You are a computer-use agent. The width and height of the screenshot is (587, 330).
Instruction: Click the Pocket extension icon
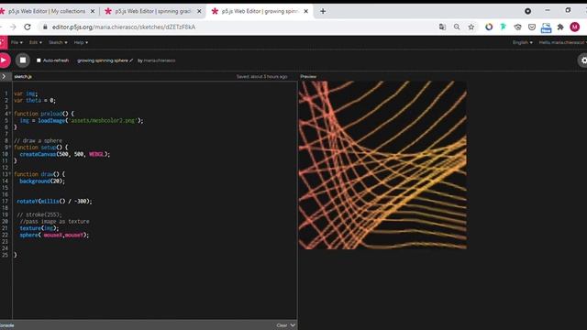tap(532, 27)
